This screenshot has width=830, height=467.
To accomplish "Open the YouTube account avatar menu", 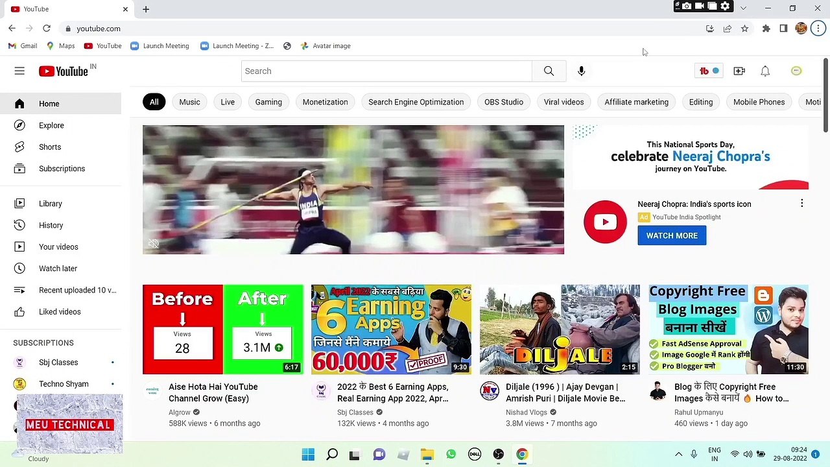I will (x=796, y=71).
